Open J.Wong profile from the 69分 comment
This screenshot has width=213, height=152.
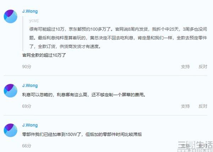tap(30, 86)
